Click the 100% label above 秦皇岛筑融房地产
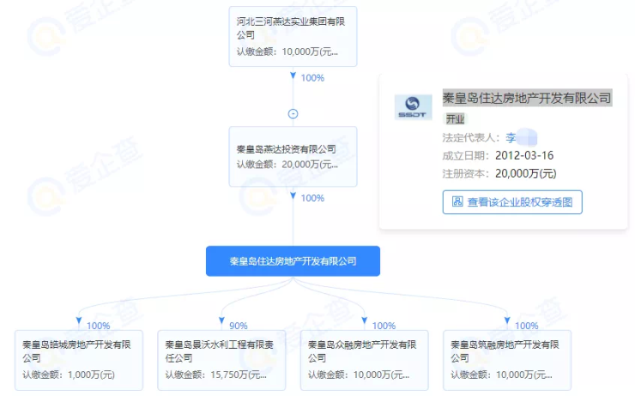635x396 pixels. 527,326
